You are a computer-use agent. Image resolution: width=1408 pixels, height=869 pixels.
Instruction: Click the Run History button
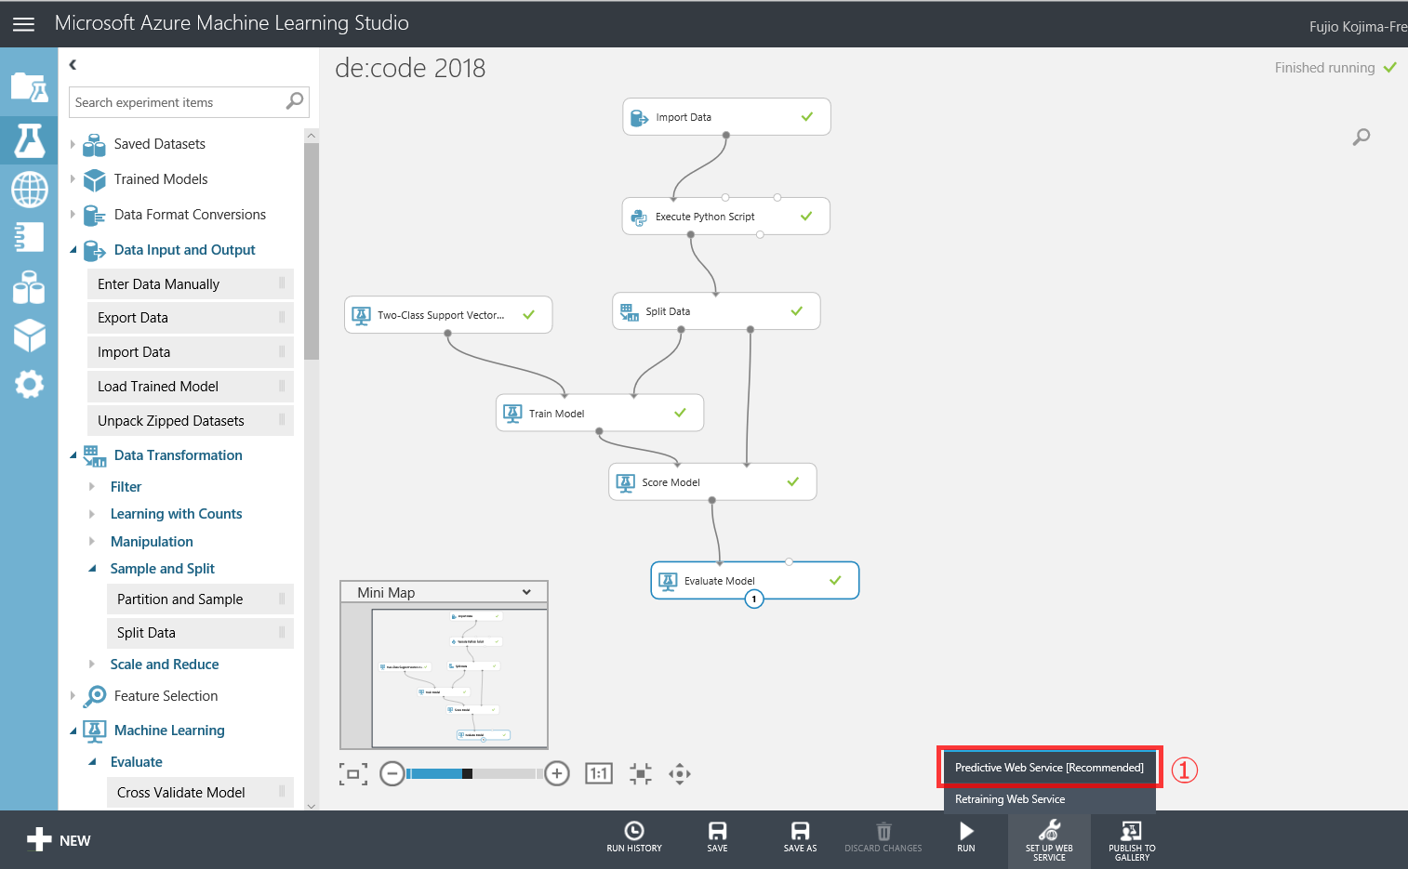pyautogui.click(x=634, y=836)
